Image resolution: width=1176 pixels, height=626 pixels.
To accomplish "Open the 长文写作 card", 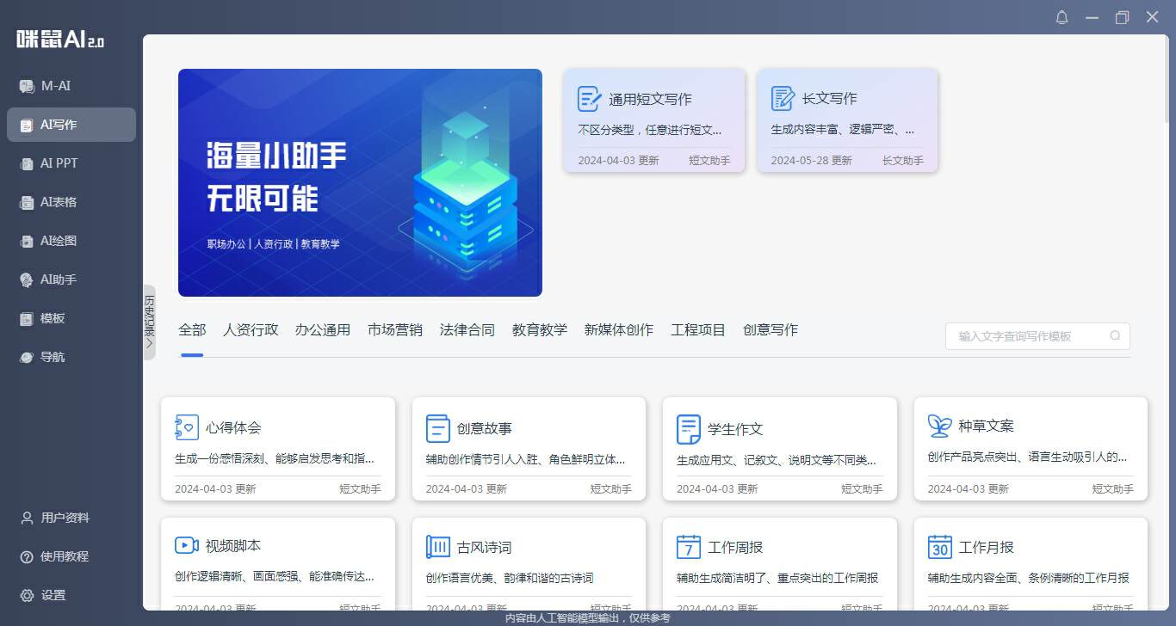I will click(847, 120).
